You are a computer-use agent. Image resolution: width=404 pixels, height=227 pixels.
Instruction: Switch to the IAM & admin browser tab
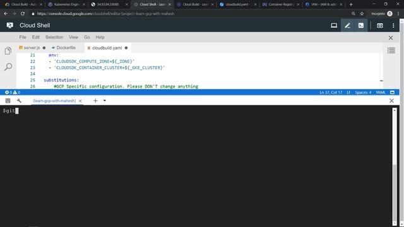point(323,4)
